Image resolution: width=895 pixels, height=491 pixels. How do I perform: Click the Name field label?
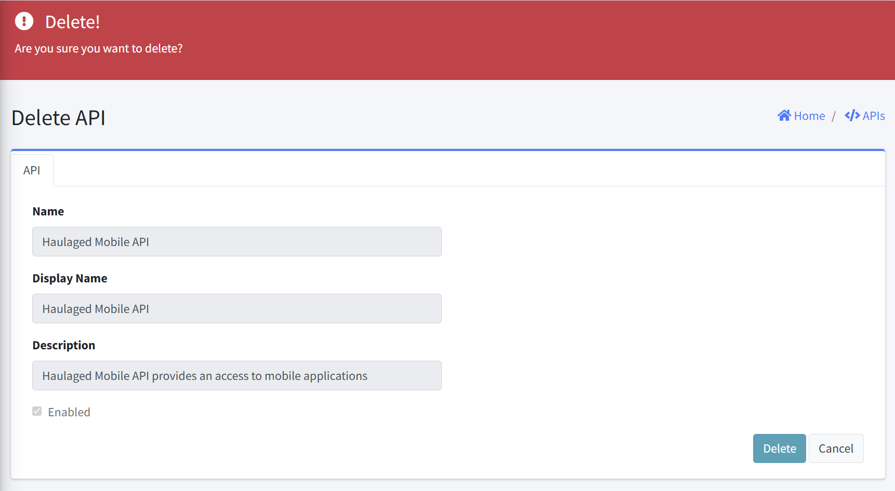(48, 211)
